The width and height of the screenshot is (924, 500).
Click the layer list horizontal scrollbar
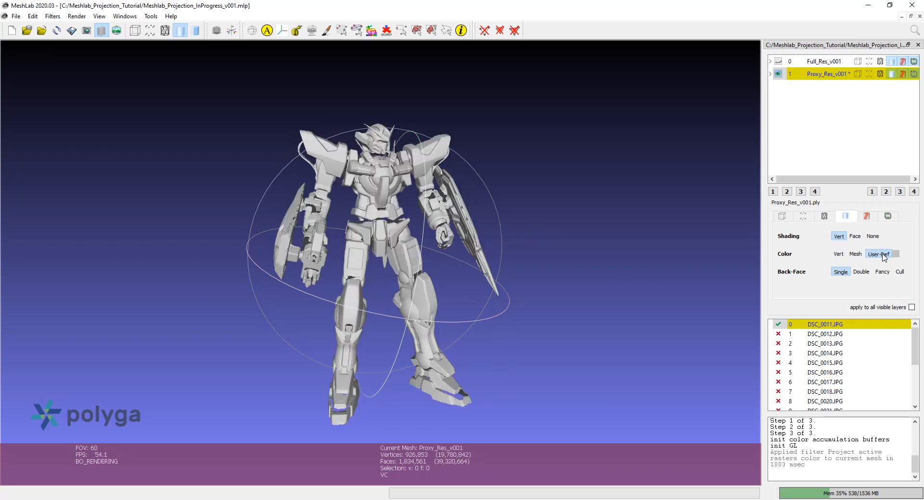[x=843, y=179]
